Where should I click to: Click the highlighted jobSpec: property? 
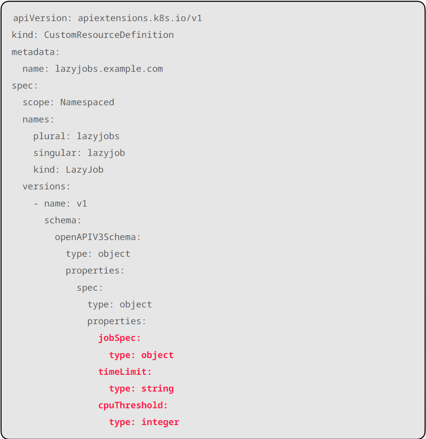[120, 338]
